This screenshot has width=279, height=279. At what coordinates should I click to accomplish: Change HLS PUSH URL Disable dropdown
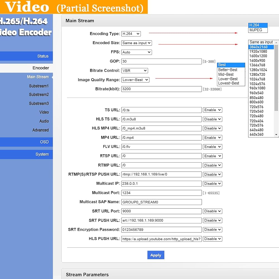click(x=212, y=239)
